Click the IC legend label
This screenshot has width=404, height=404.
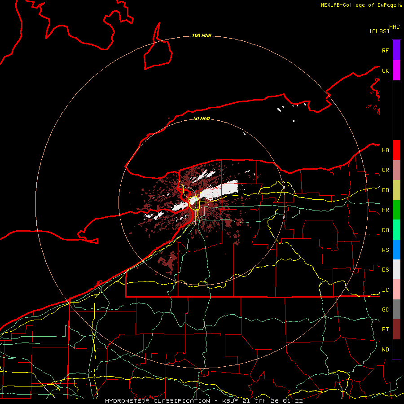pos(385,290)
